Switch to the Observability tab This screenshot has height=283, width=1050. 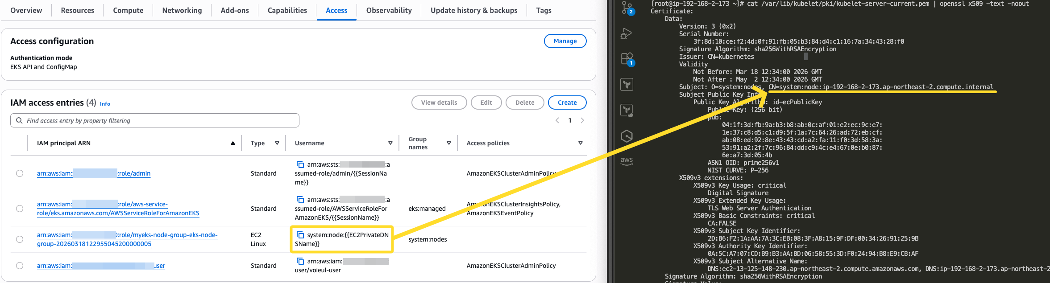tap(389, 10)
